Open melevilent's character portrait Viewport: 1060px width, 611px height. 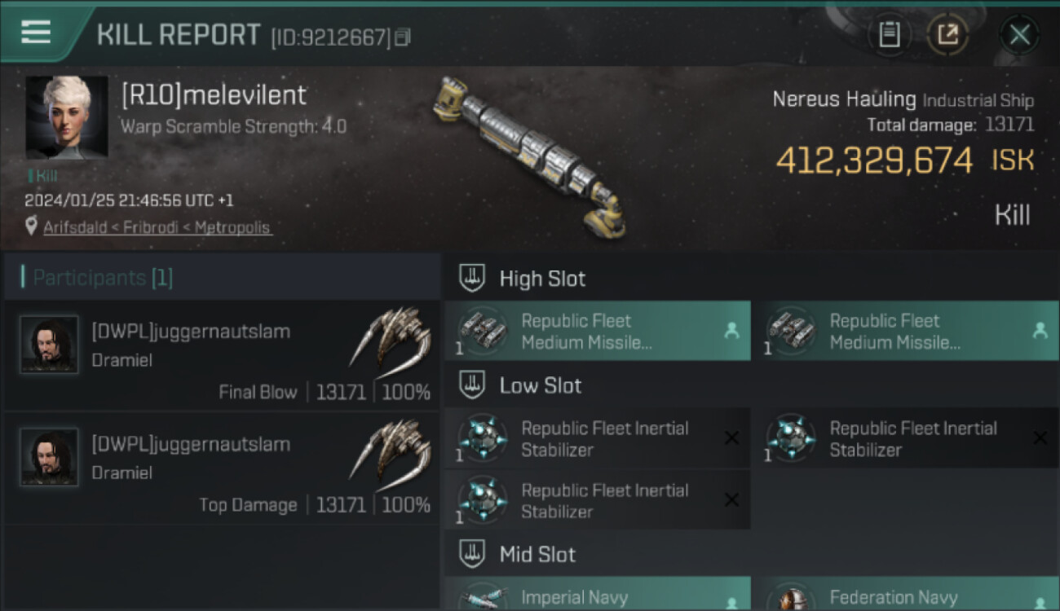67,117
